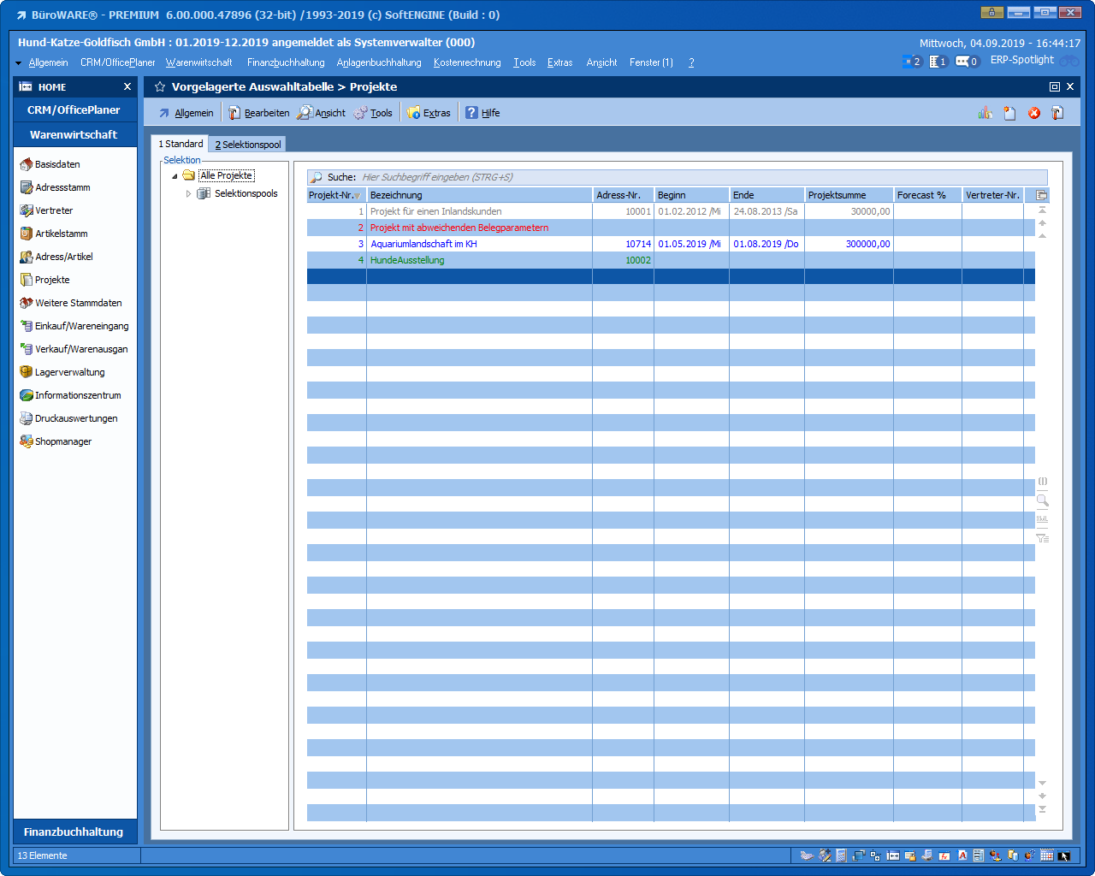Viewport: 1095px width, 876px height.
Task: Open the Finanzbuchhaltung menu
Action: pyautogui.click(x=286, y=62)
